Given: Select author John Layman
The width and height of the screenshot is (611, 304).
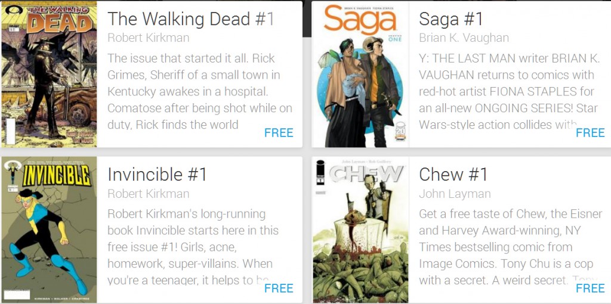Looking at the screenshot, I should pyautogui.click(x=455, y=194).
